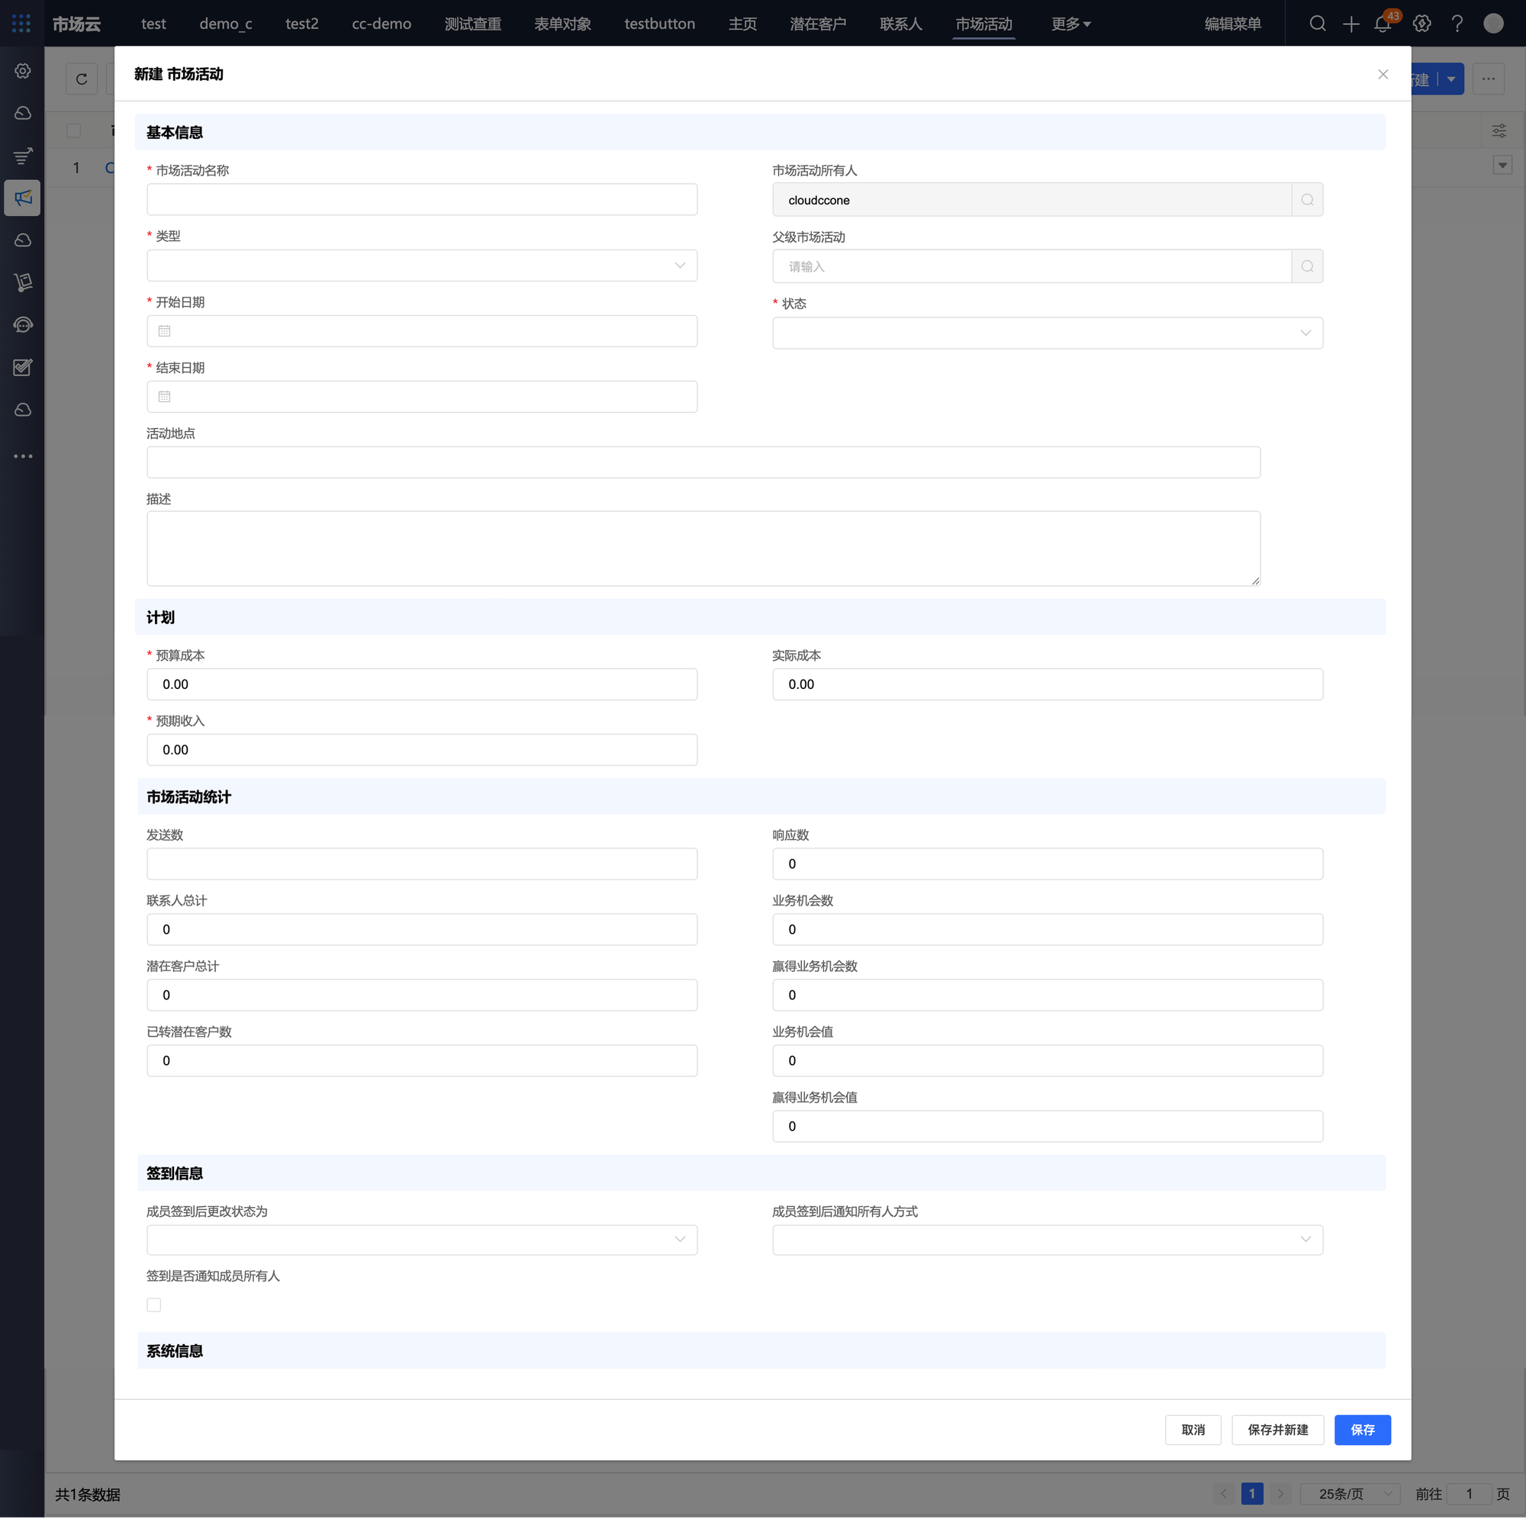
Task: Click the notification bell icon
Action: pyautogui.click(x=1383, y=24)
